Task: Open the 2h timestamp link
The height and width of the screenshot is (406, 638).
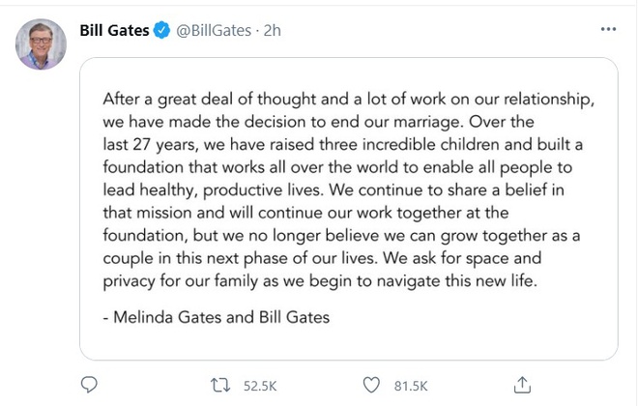Action: (273, 30)
